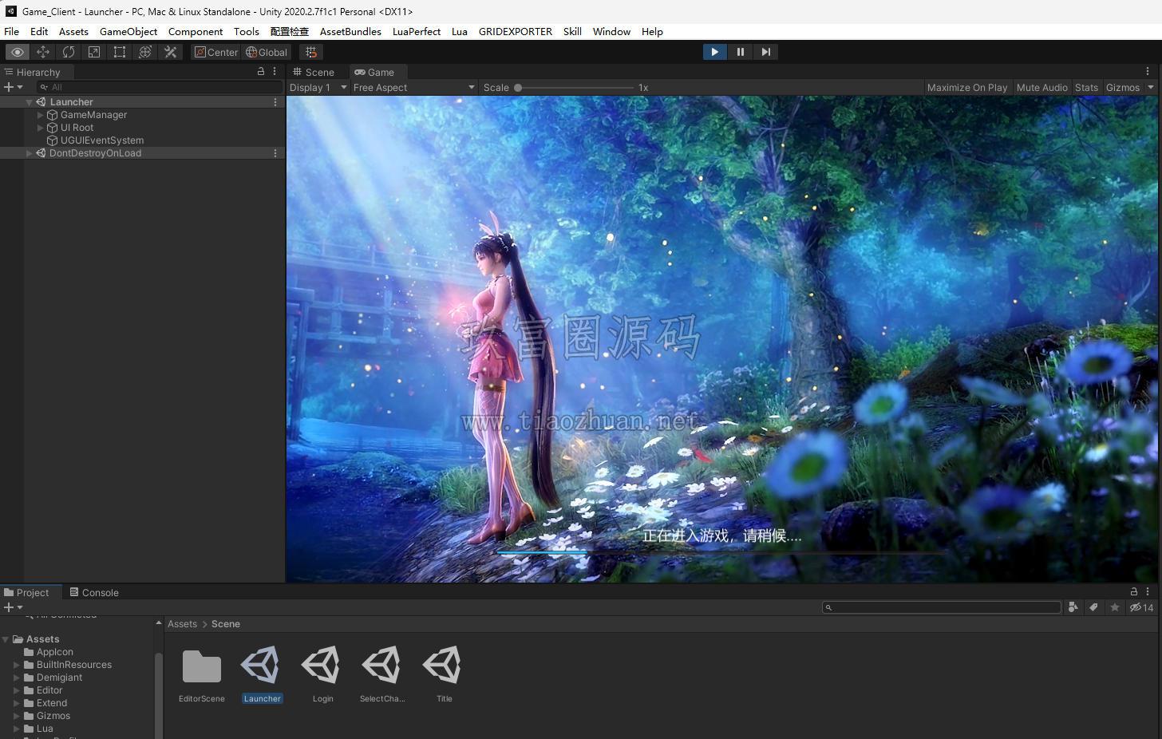
Task: Click the Project search field
Action: click(x=942, y=607)
